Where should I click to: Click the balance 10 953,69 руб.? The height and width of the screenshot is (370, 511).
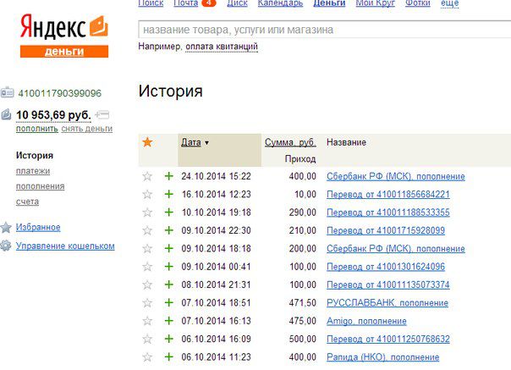53,115
